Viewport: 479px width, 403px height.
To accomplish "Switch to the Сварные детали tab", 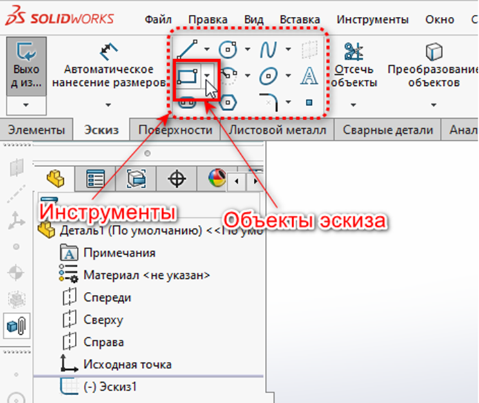I will pyautogui.click(x=388, y=130).
